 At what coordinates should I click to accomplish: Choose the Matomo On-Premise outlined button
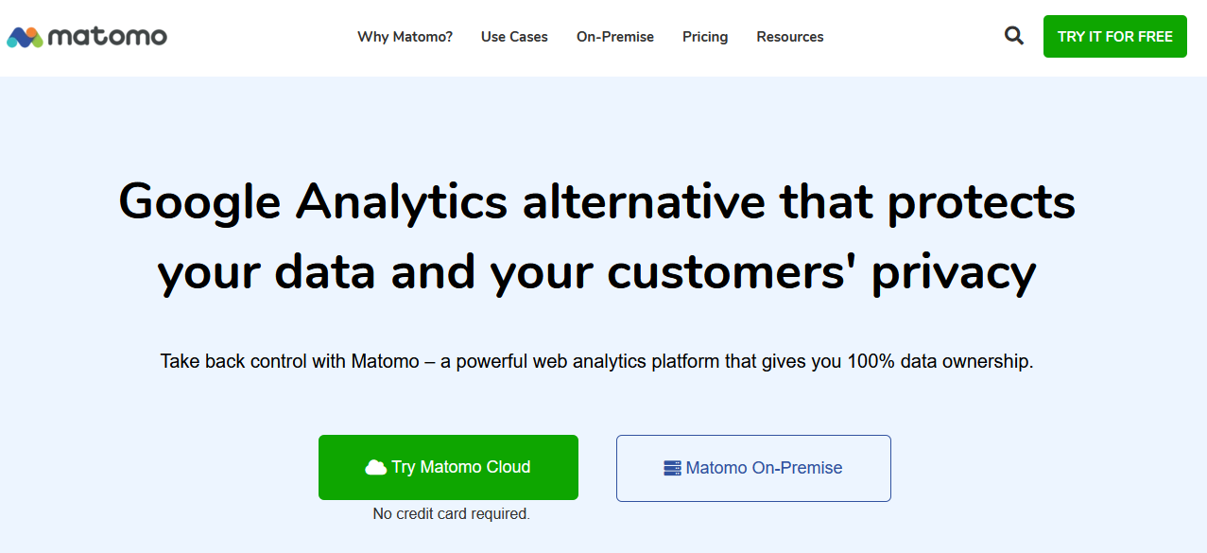click(753, 468)
